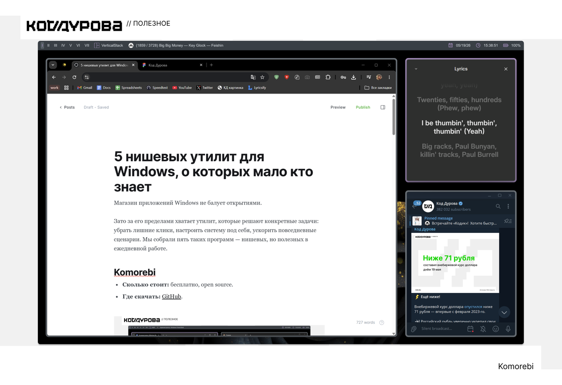
Task: Open Telegram channel search icon
Action: (498, 206)
